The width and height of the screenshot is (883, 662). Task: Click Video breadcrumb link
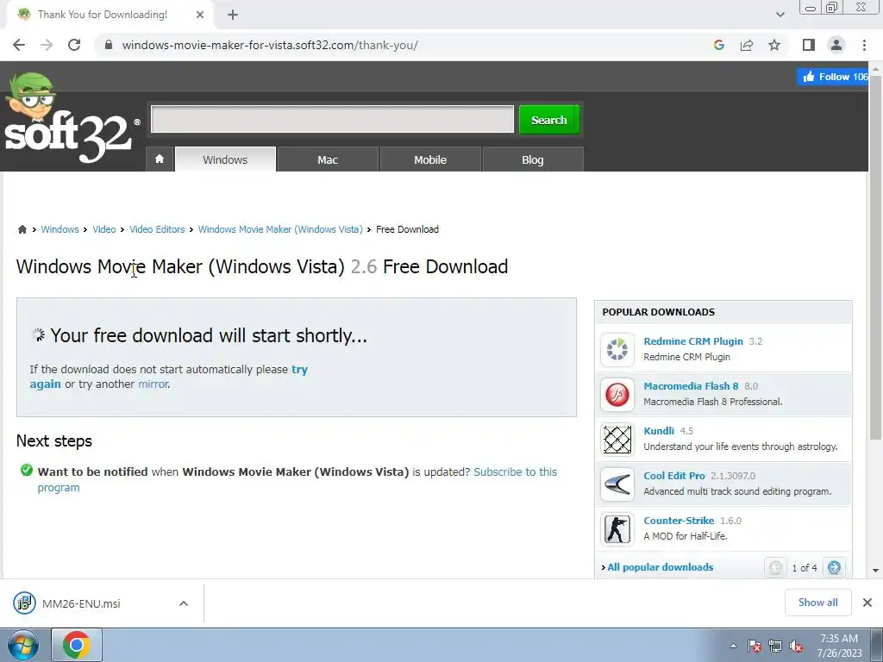pyautogui.click(x=104, y=229)
